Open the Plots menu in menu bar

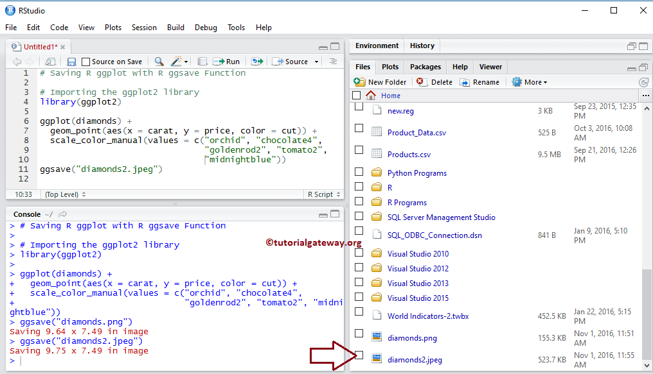point(113,28)
